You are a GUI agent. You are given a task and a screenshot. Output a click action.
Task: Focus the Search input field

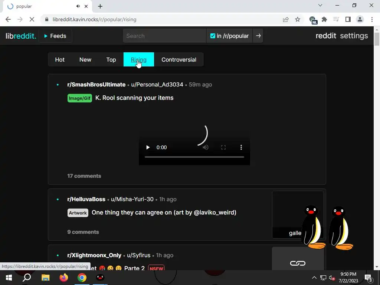point(164,36)
